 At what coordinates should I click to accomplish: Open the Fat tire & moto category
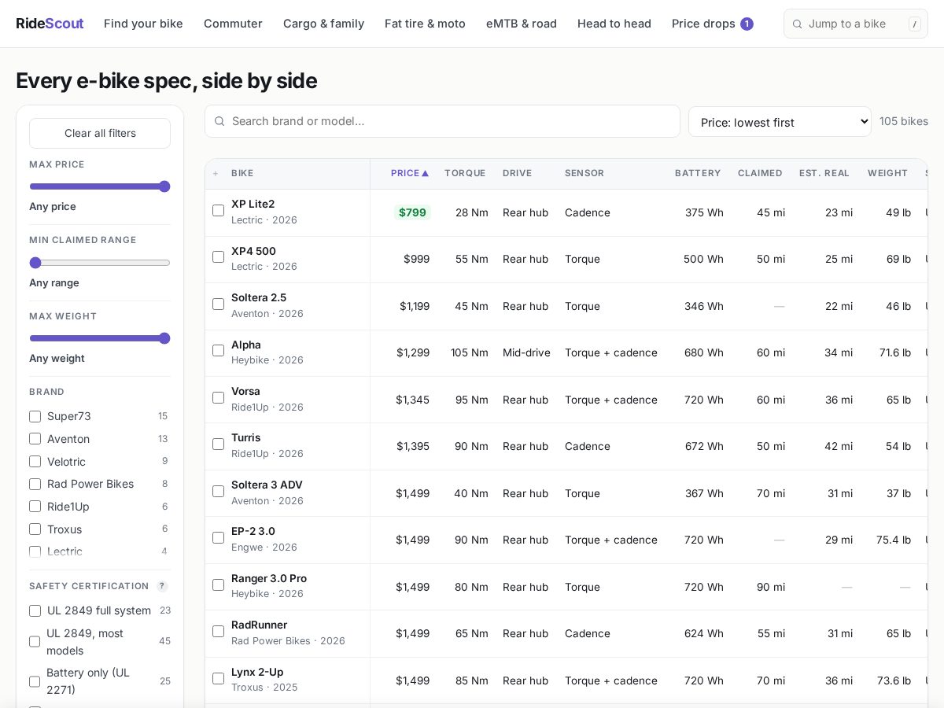click(x=425, y=24)
